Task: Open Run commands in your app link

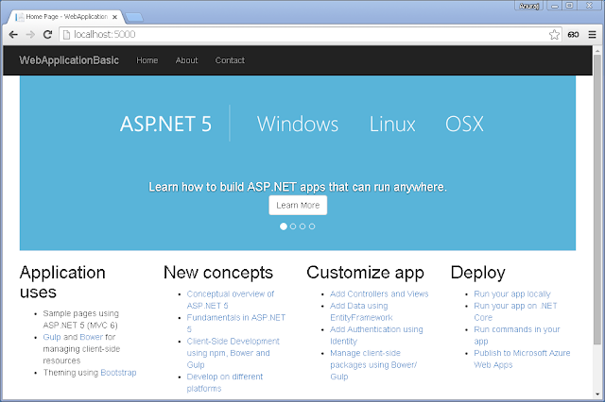Action: 517,335
